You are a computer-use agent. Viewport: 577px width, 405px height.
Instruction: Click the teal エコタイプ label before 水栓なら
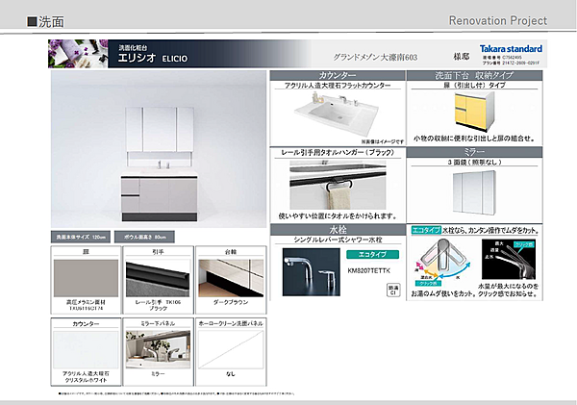point(426,230)
